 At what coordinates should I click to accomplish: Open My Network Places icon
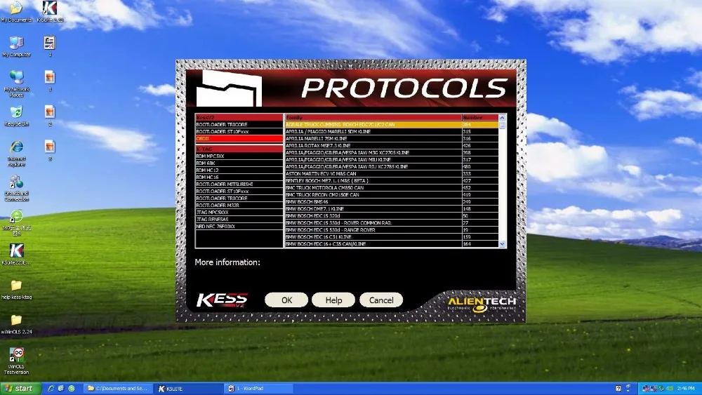tap(17, 83)
